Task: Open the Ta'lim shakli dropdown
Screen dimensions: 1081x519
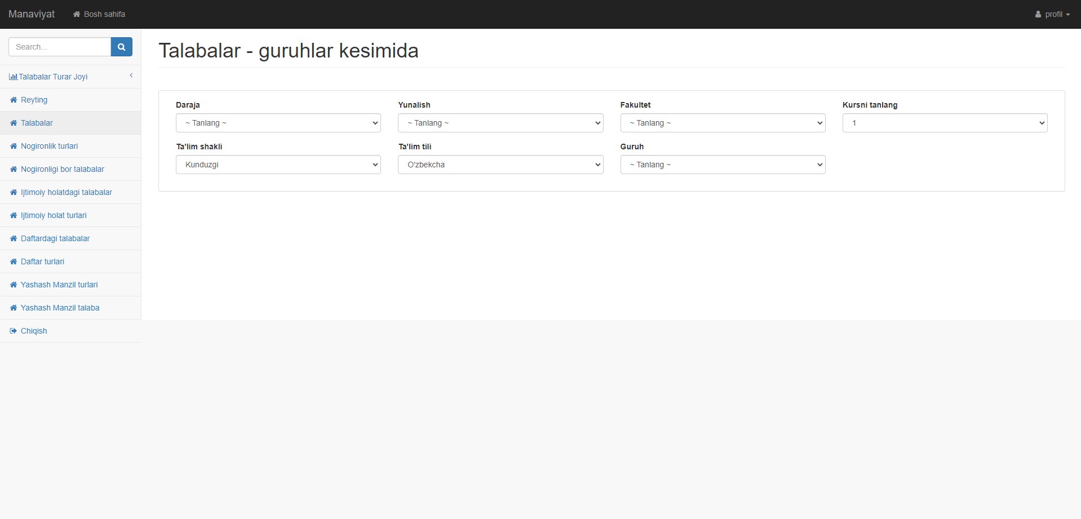Action: 278,165
